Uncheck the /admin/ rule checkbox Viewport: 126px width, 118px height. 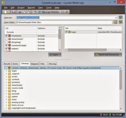(x=6, y=48)
